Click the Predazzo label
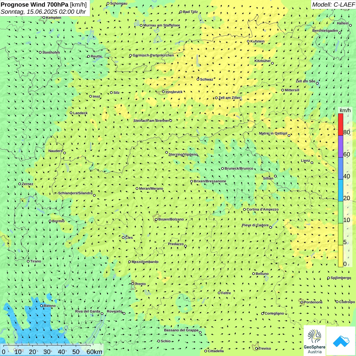The width and height of the screenshot is (356, 356). point(176,244)
